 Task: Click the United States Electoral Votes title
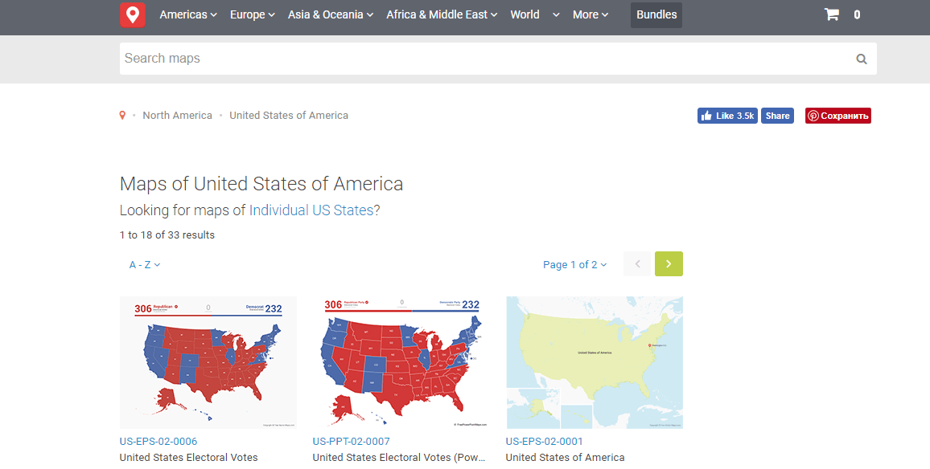click(188, 457)
